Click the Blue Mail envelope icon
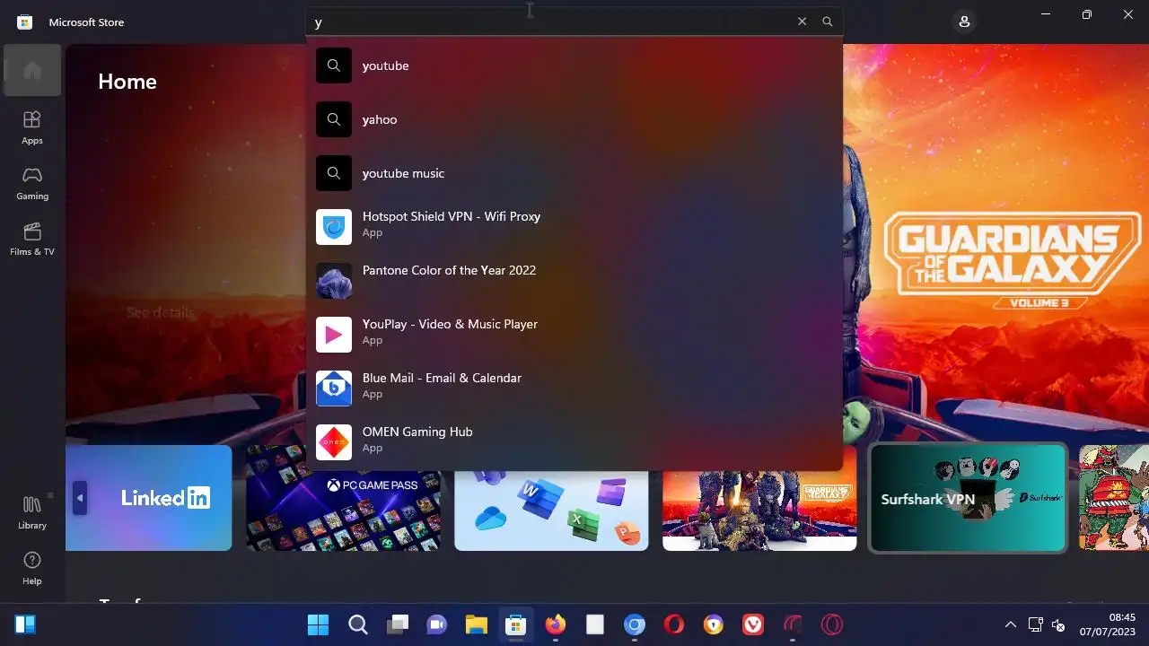 click(334, 388)
